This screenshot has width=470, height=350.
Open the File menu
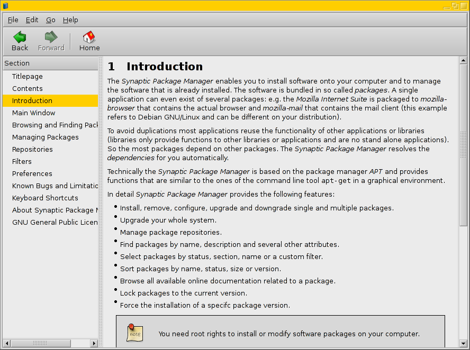[13, 20]
